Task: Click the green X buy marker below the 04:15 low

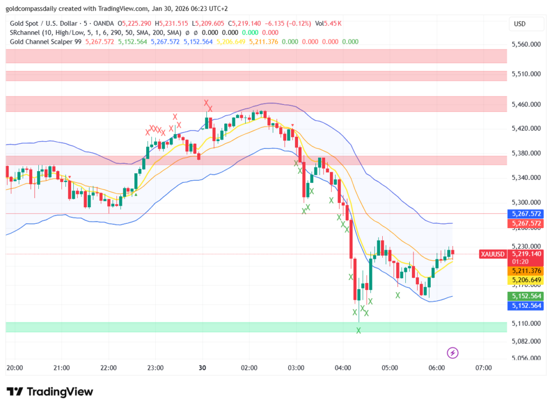Action: (358, 330)
